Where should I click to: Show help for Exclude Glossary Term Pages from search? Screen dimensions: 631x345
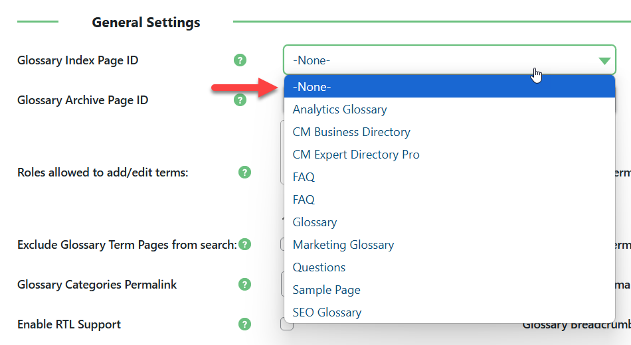pos(244,244)
